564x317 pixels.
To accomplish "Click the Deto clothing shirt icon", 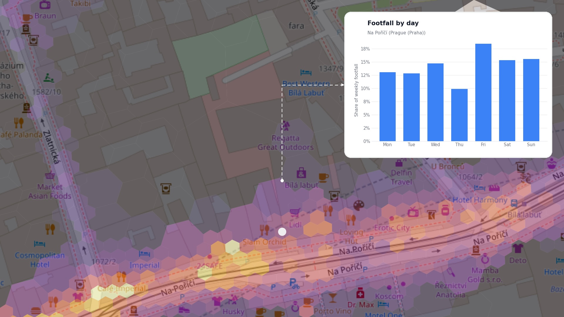I will (518, 248).
